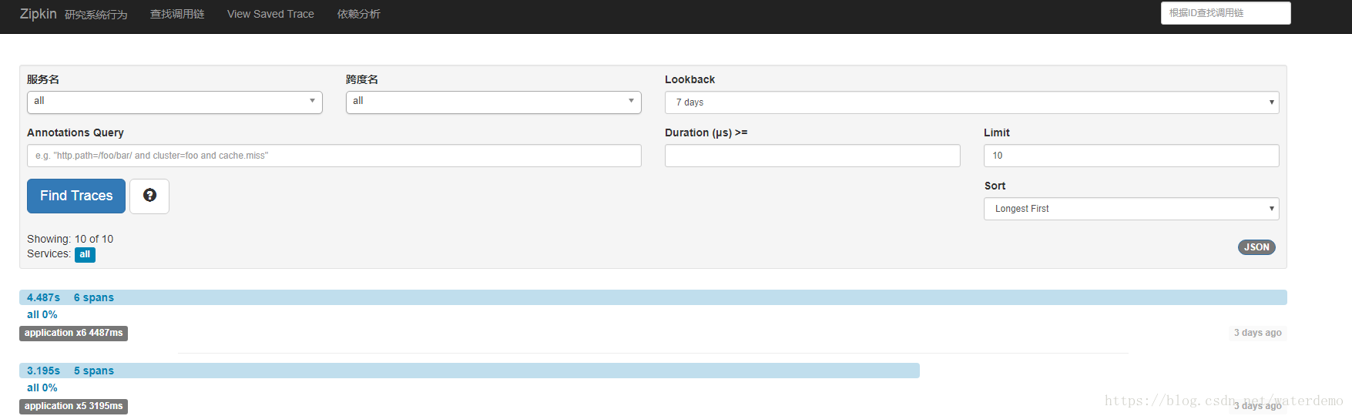Expand the Lookback 7 days dropdown
The width and height of the screenshot is (1352, 416).
(x=971, y=102)
